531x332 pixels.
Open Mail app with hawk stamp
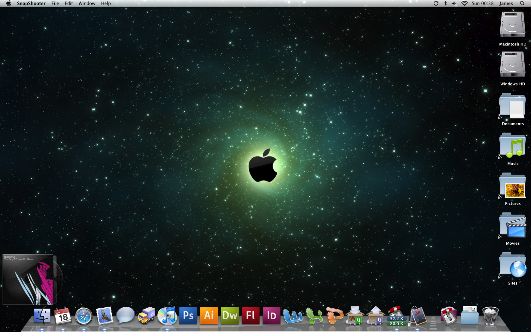[x=105, y=316]
